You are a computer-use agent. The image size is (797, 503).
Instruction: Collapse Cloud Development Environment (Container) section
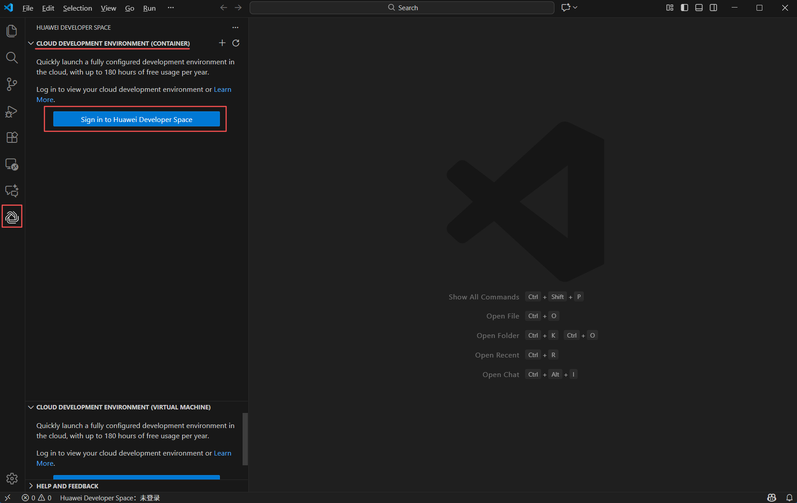pos(31,43)
